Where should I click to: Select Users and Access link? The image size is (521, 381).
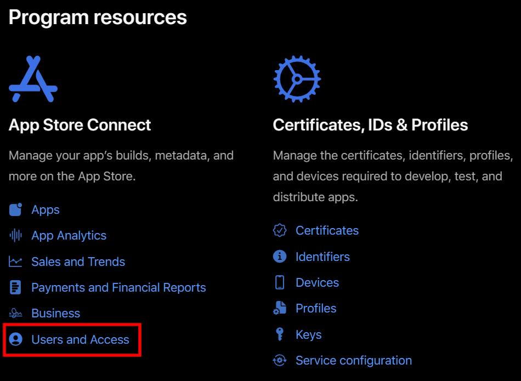tap(81, 339)
